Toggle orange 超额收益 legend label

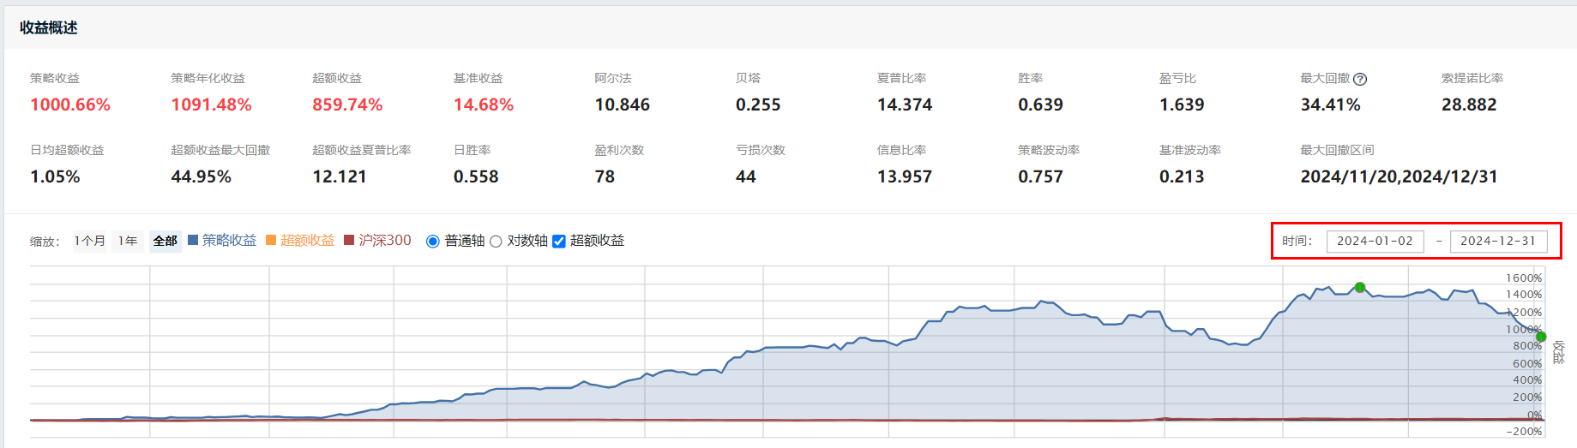(x=307, y=241)
